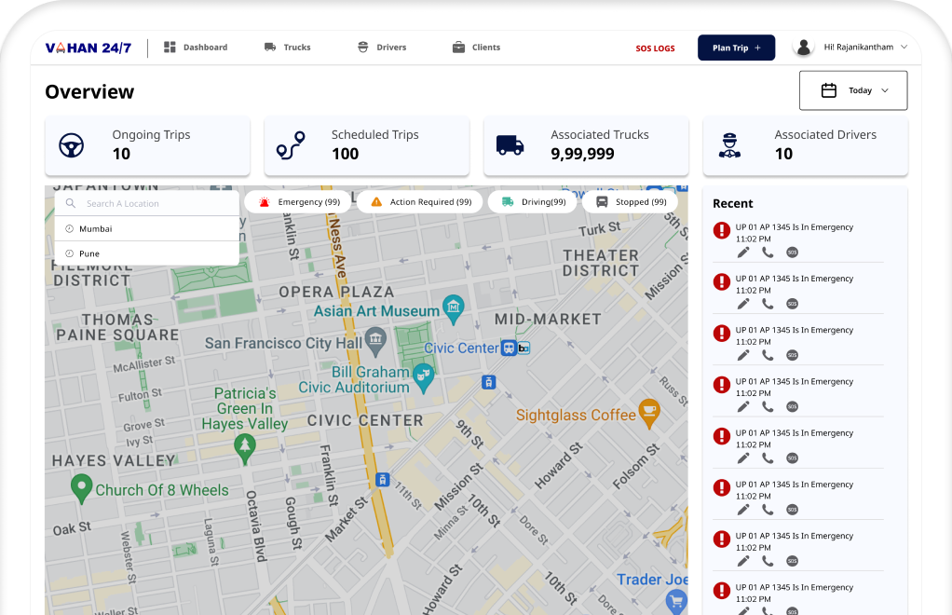Open the Today date range dropdown
The height and width of the screenshot is (615, 952).
pos(853,90)
